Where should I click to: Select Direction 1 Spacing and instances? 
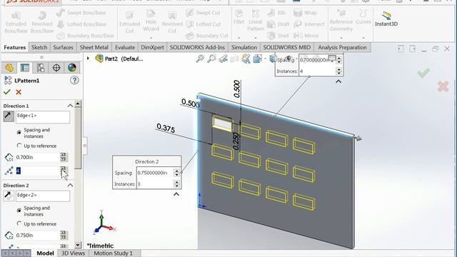19,133
